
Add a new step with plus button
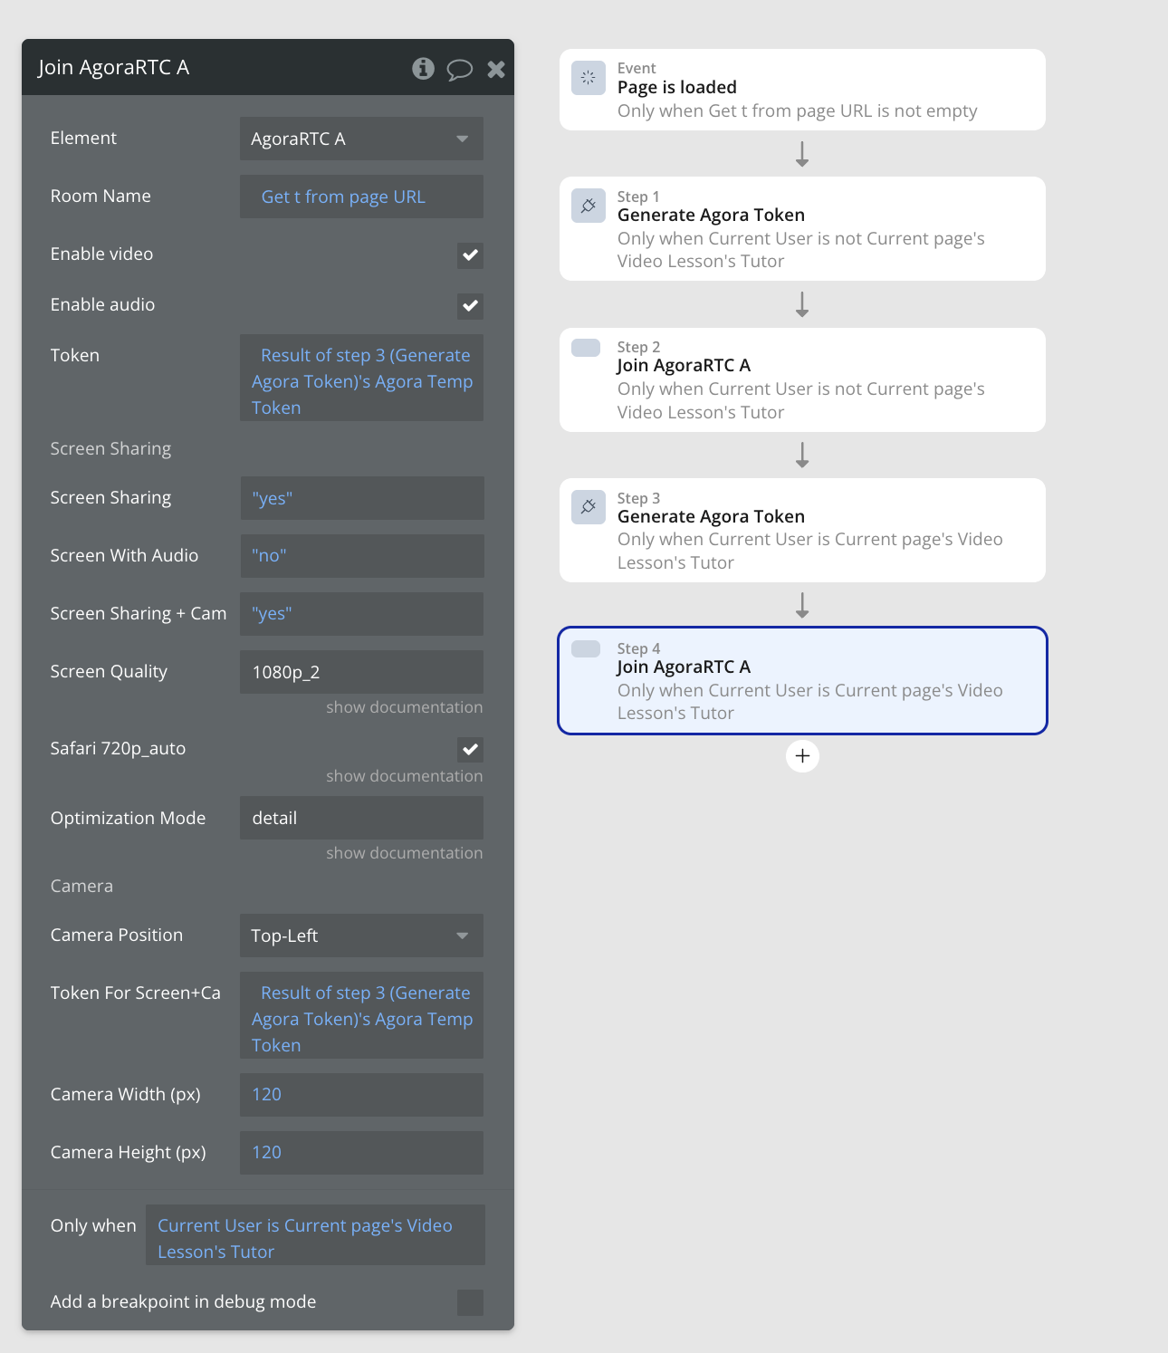[x=802, y=755]
